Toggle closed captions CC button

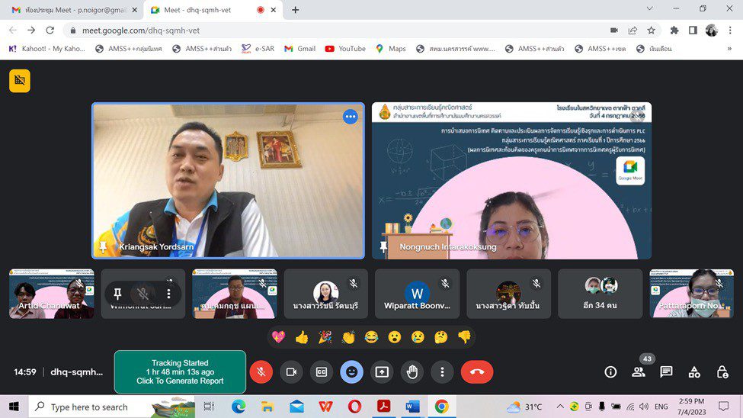(x=322, y=372)
